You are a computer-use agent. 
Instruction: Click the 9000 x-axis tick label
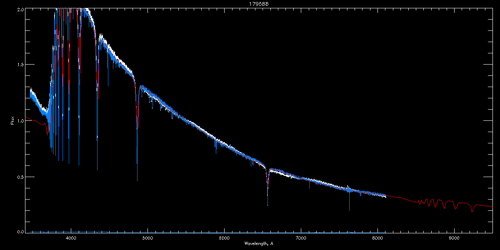[454, 238]
